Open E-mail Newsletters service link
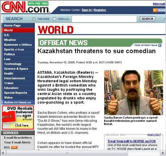166x156 pixels. pos(18,138)
